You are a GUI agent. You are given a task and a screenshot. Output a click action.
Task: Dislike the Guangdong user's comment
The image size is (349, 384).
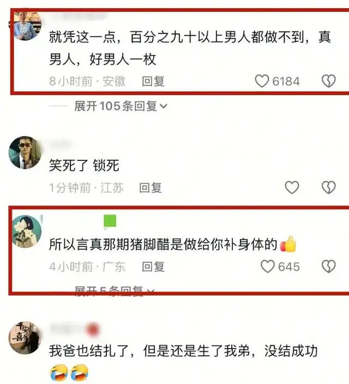328,266
